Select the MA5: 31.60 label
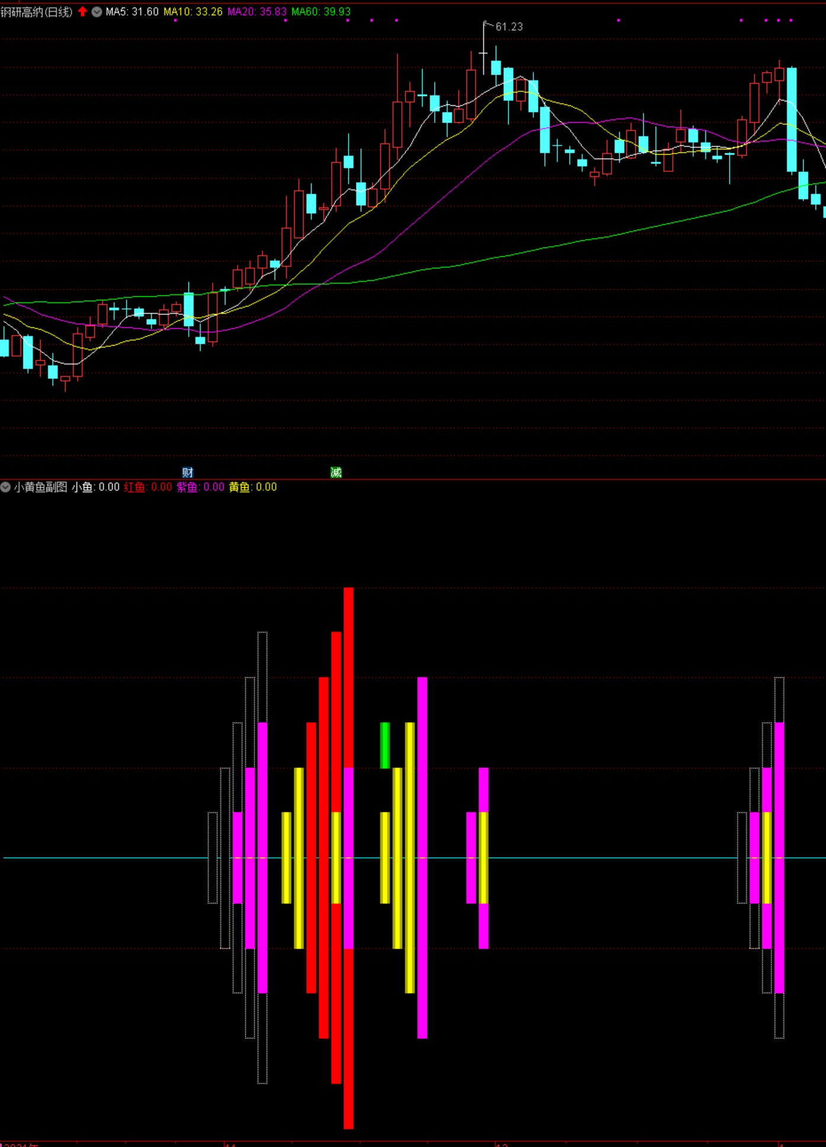 pos(132,12)
